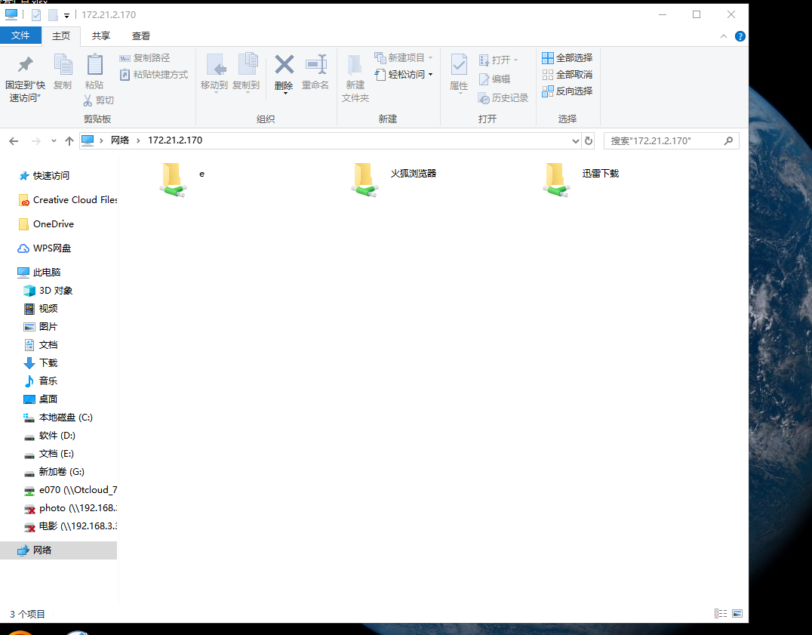Select Downloads (下载) in the sidebar
812x635 pixels.
(x=41, y=363)
